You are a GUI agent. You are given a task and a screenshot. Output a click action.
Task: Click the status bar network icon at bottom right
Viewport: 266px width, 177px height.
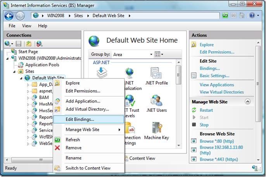point(255,168)
